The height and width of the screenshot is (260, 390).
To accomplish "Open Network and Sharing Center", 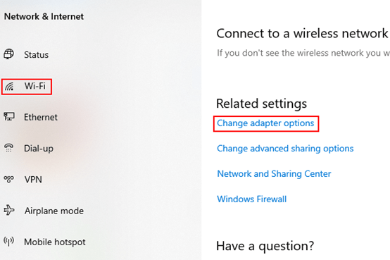I will click(274, 174).
